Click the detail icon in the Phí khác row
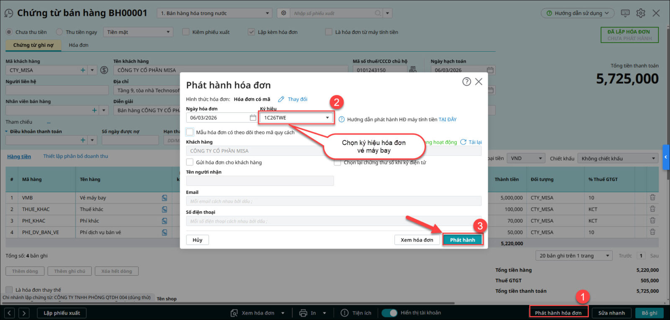 [x=165, y=221]
